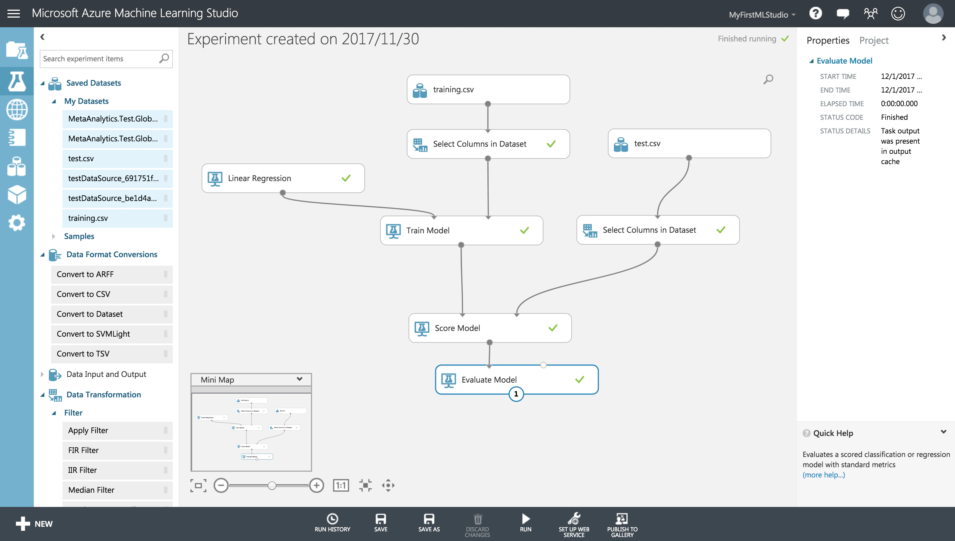Open the Settings gear sidebar icon

coord(17,223)
